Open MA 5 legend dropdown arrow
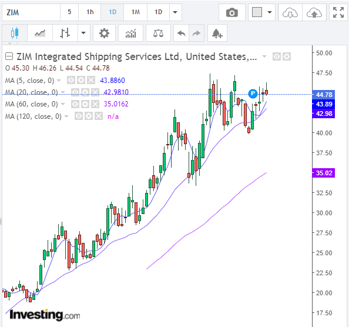349x327 pixels. [59, 80]
